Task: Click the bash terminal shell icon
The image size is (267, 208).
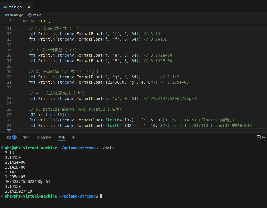Action: [x=258, y=137]
